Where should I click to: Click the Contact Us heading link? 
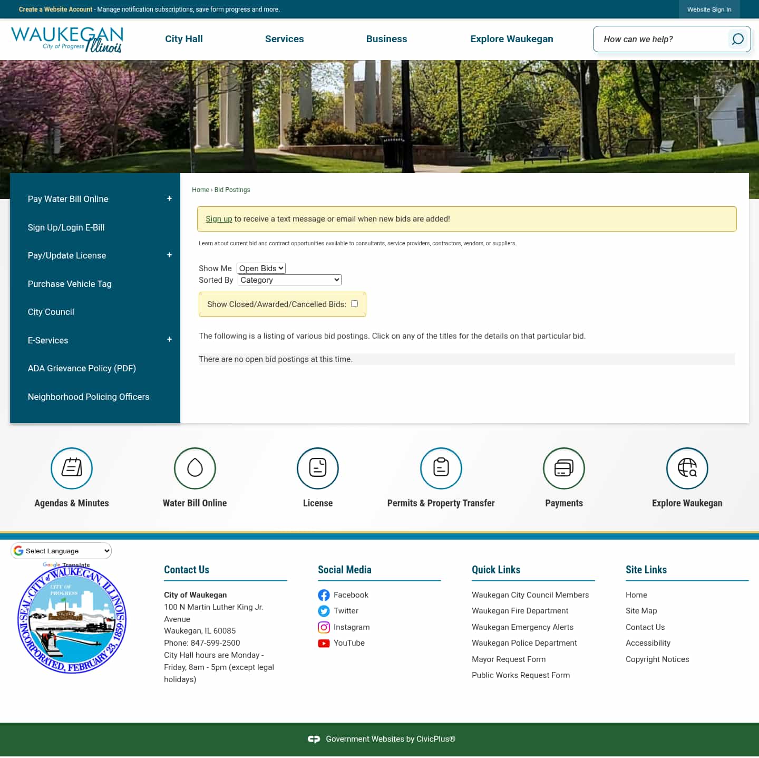tap(187, 570)
